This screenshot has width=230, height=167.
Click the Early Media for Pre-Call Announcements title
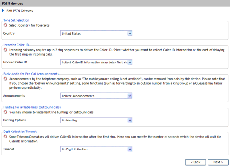[31, 74]
